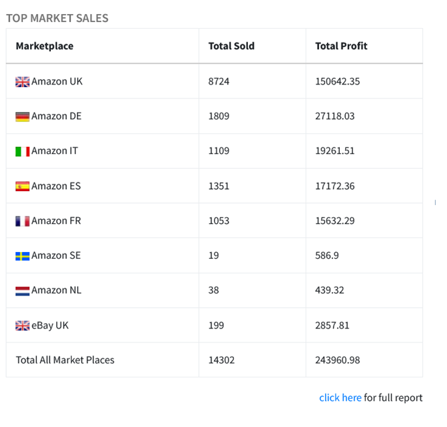The height and width of the screenshot is (427, 447).
Task: Click grand total profit 243960.98
Action: (x=338, y=360)
